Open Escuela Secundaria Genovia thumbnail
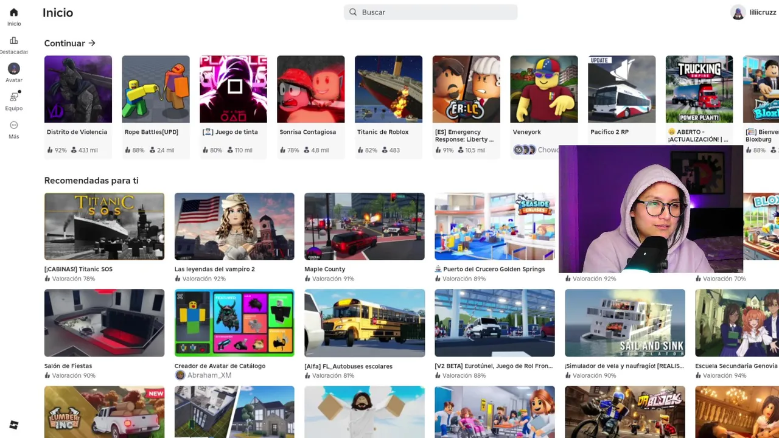The width and height of the screenshot is (779, 438). click(x=737, y=323)
